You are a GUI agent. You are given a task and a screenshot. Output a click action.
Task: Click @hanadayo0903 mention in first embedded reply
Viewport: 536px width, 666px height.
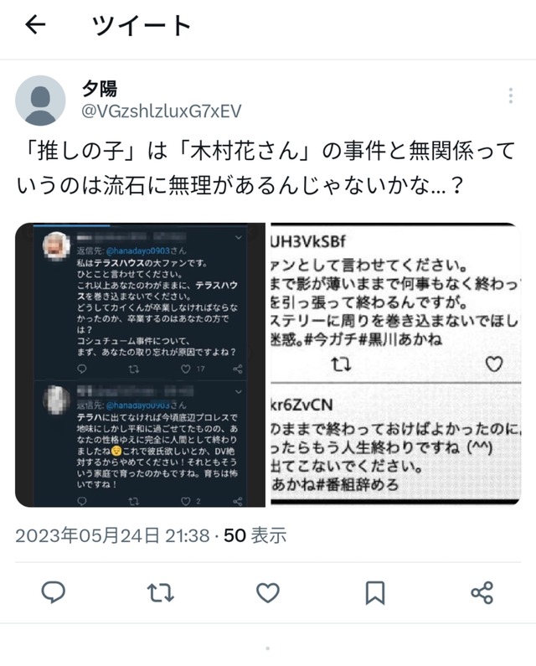pos(137,251)
